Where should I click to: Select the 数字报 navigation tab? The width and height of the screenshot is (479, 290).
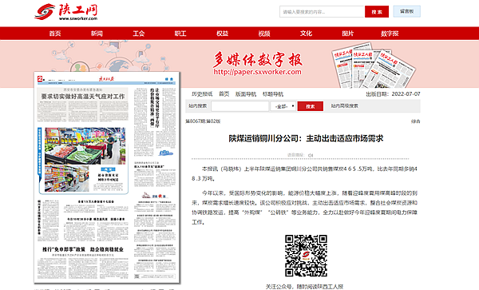click(390, 34)
